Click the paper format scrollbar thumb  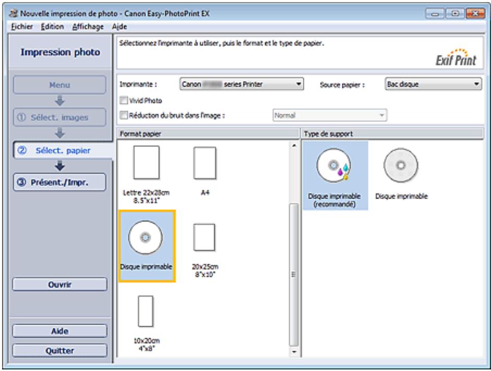tap(294, 275)
